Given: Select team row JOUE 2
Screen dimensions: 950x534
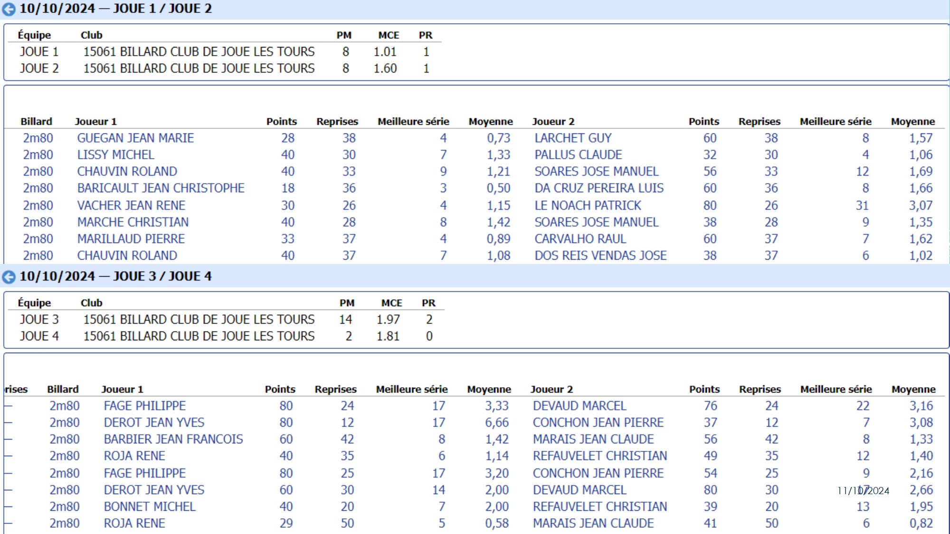Looking at the screenshot, I should point(225,68).
